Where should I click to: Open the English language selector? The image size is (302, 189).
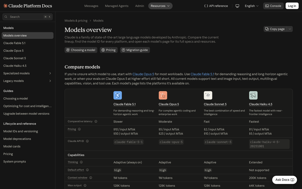pyautogui.click(x=251, y=6)
